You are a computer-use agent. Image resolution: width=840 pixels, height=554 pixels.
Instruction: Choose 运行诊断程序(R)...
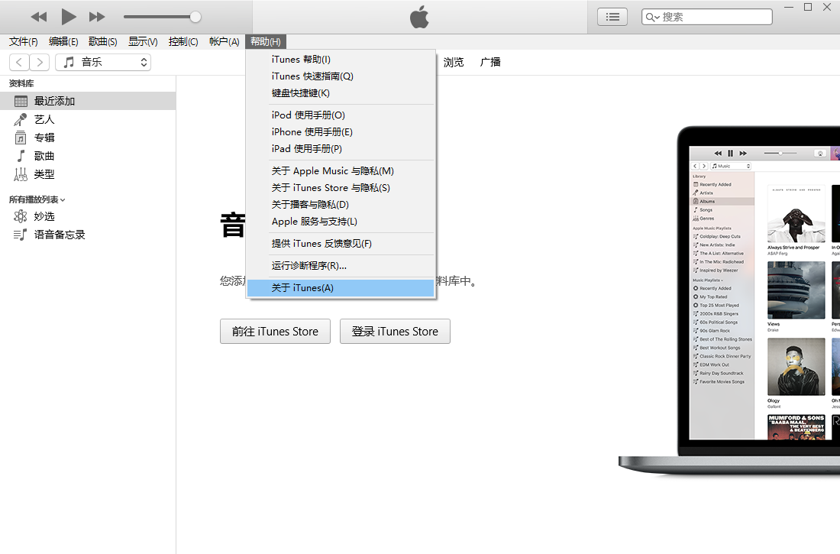coord(341,265)
